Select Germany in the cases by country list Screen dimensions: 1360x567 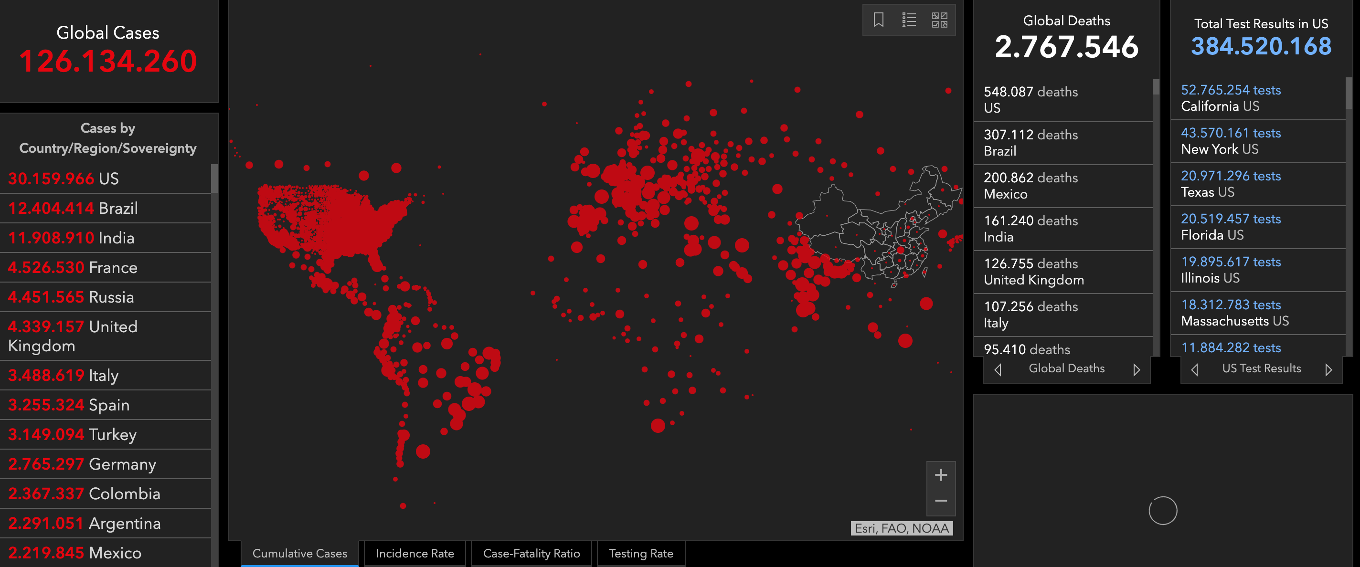pyautogui.click(x=106, y=464)
